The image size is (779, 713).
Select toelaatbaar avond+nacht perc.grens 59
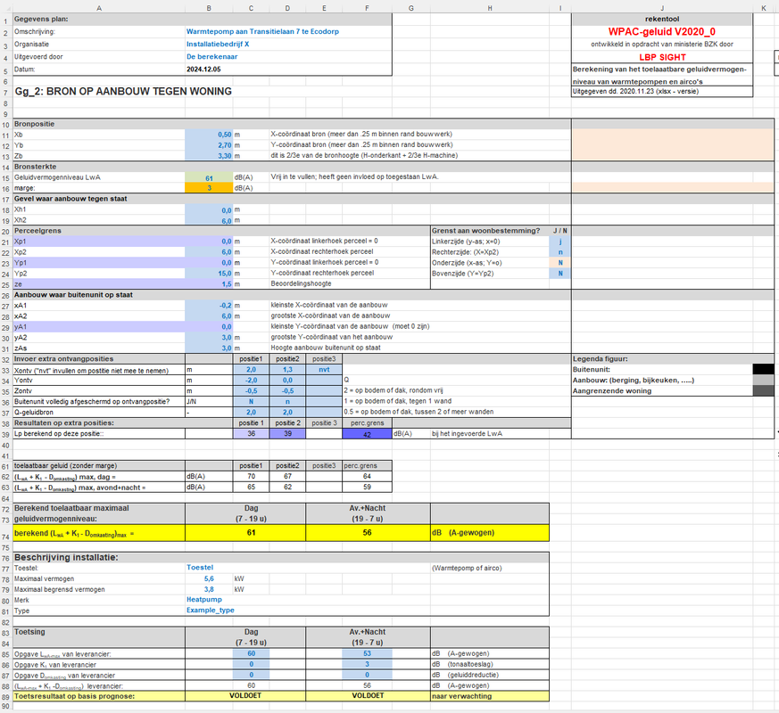click(x=367, y=488)
